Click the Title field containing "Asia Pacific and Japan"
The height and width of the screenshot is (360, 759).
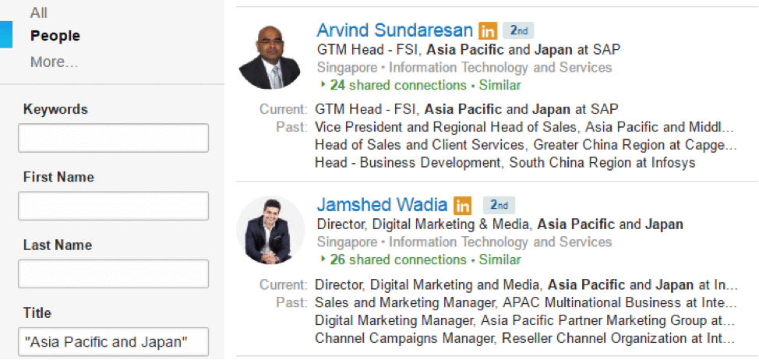(x=113, y=341)
